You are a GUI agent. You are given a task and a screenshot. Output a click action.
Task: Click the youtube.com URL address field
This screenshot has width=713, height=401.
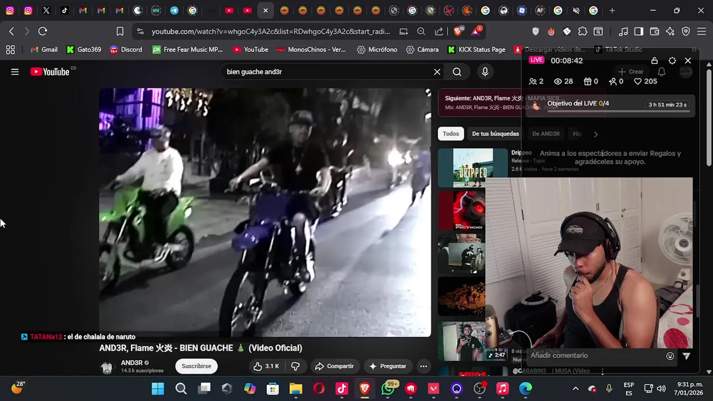(271, 31)
